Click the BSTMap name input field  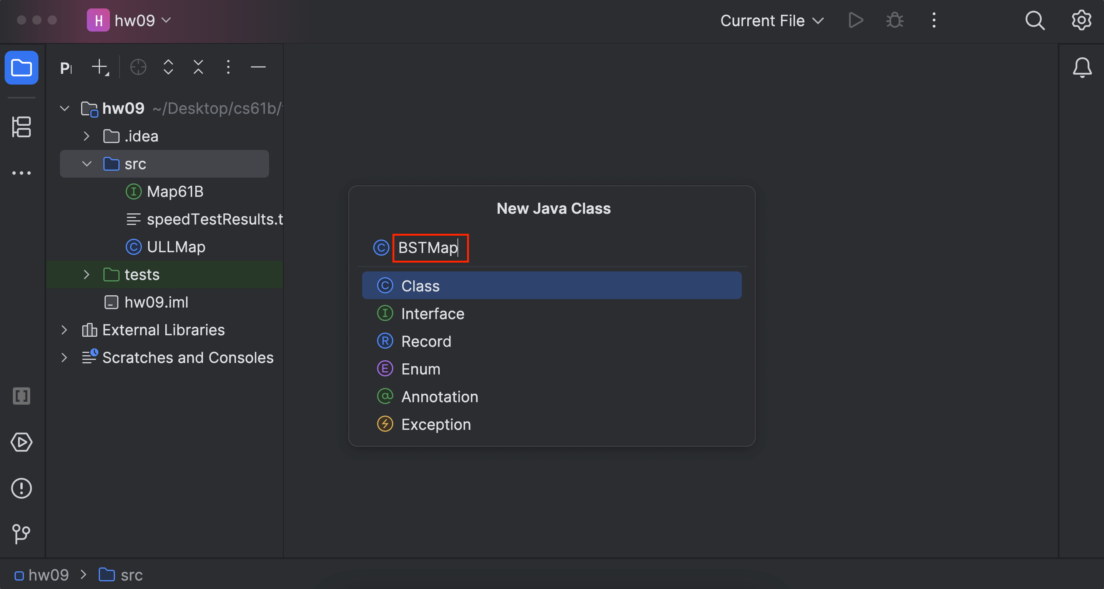coord(430,248)
